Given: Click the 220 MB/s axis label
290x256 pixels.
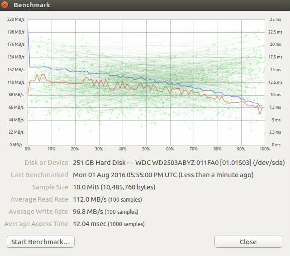Looking at the screenshot, I should [x=16, y=19].
